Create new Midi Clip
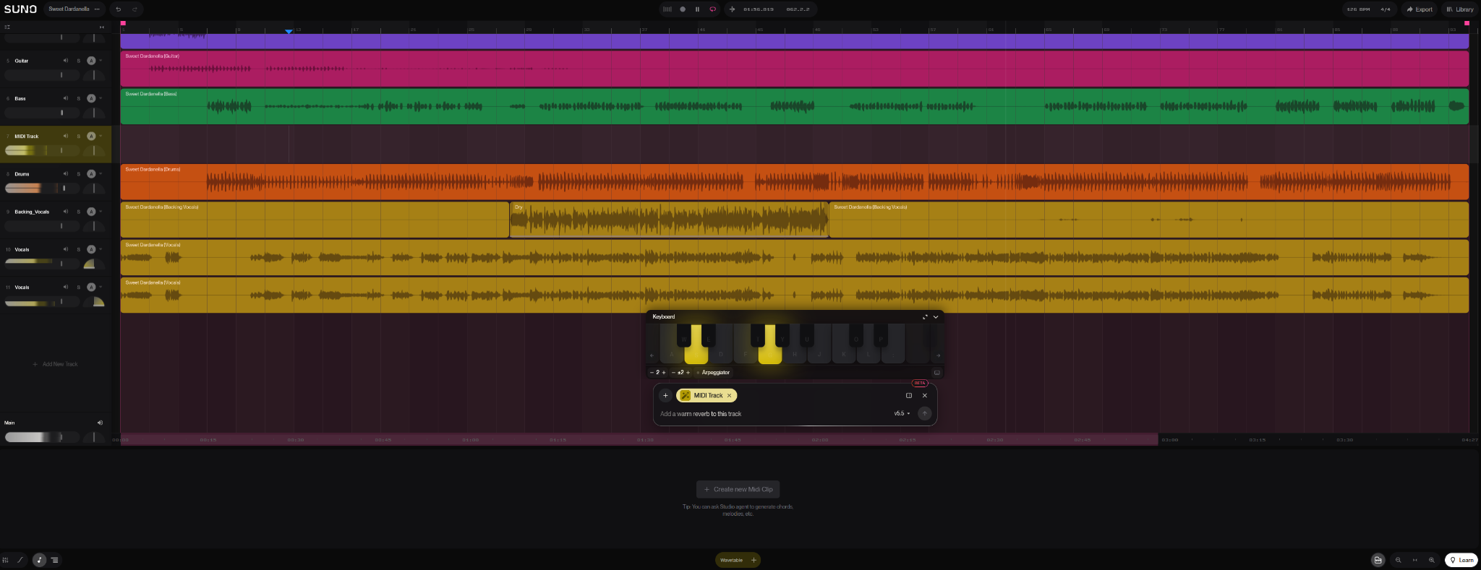 pyautogui.click(x=738, y=489)
